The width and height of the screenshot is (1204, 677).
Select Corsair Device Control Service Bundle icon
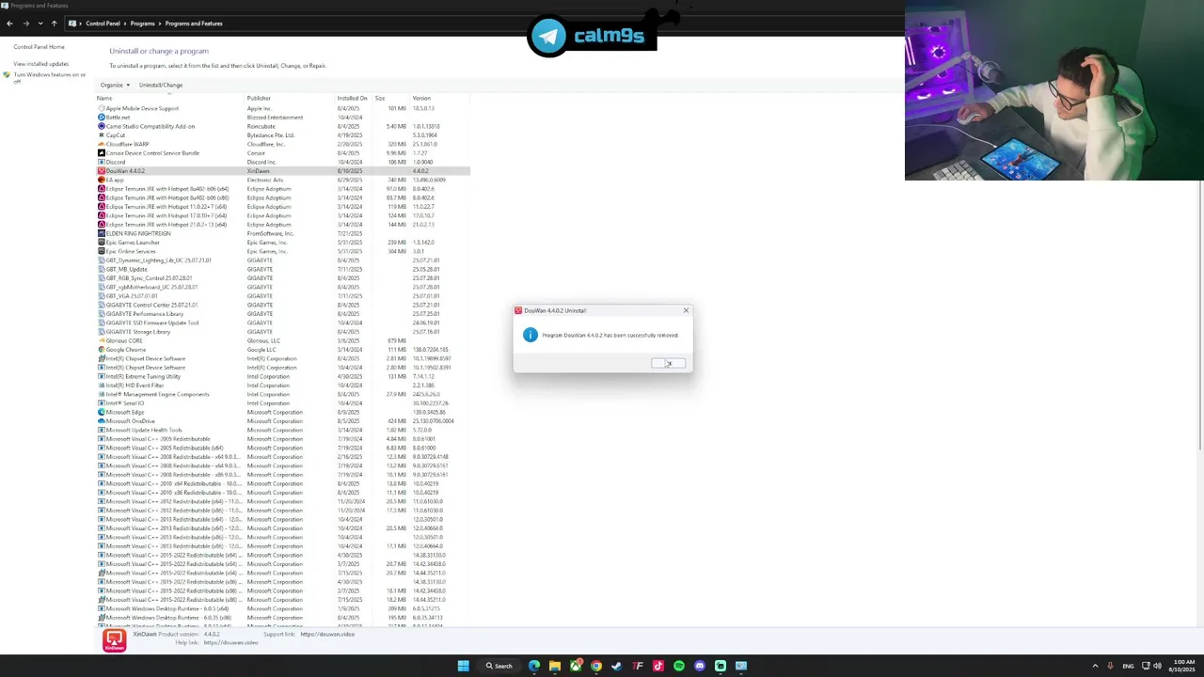(102, 153)
